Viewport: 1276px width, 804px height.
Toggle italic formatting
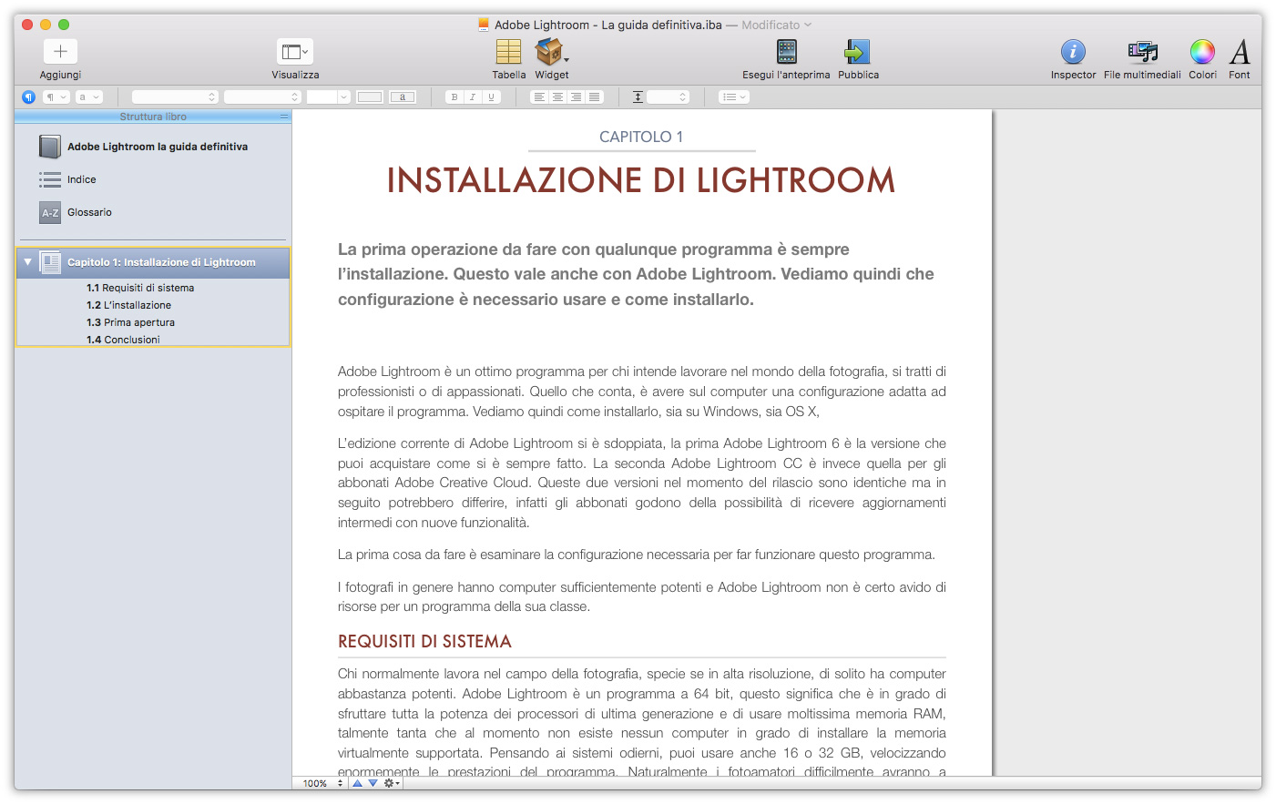473,97
